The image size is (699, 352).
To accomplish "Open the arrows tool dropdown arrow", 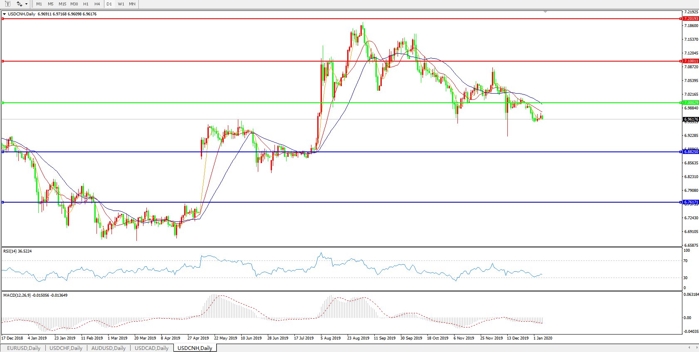I will tap(27, 4).
